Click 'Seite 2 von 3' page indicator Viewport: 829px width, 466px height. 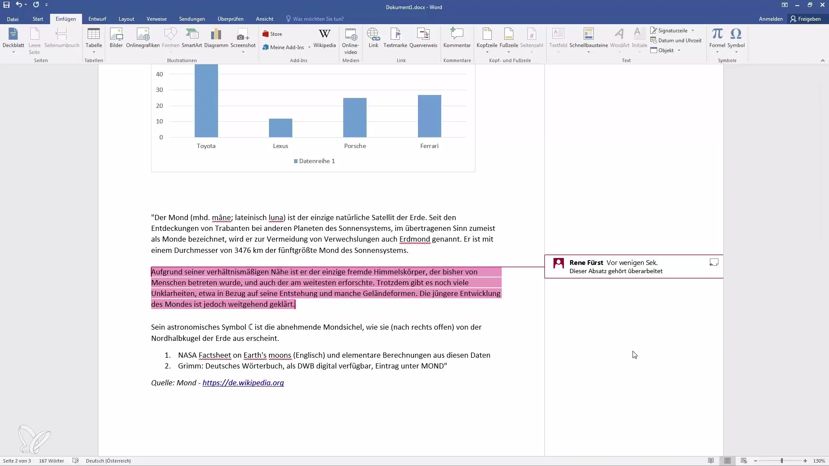click(17, 461)
